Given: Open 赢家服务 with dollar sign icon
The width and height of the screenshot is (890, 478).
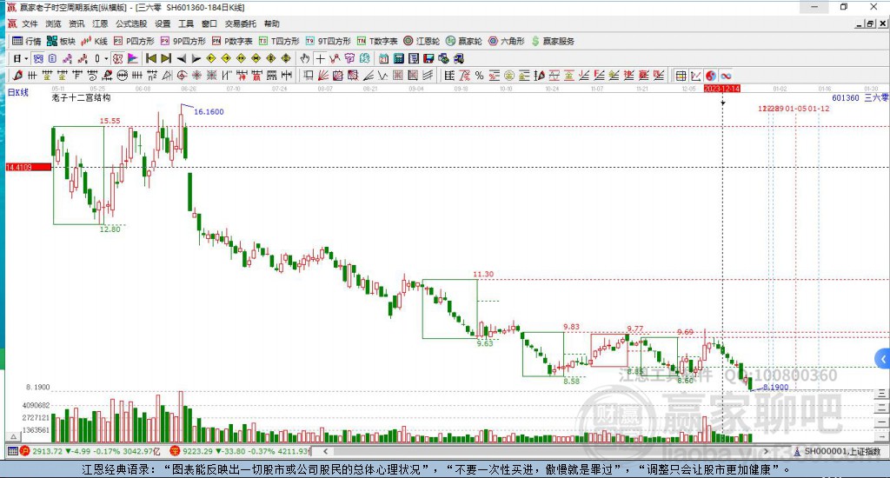Looking at the screenshot, I should coord(553,41).
